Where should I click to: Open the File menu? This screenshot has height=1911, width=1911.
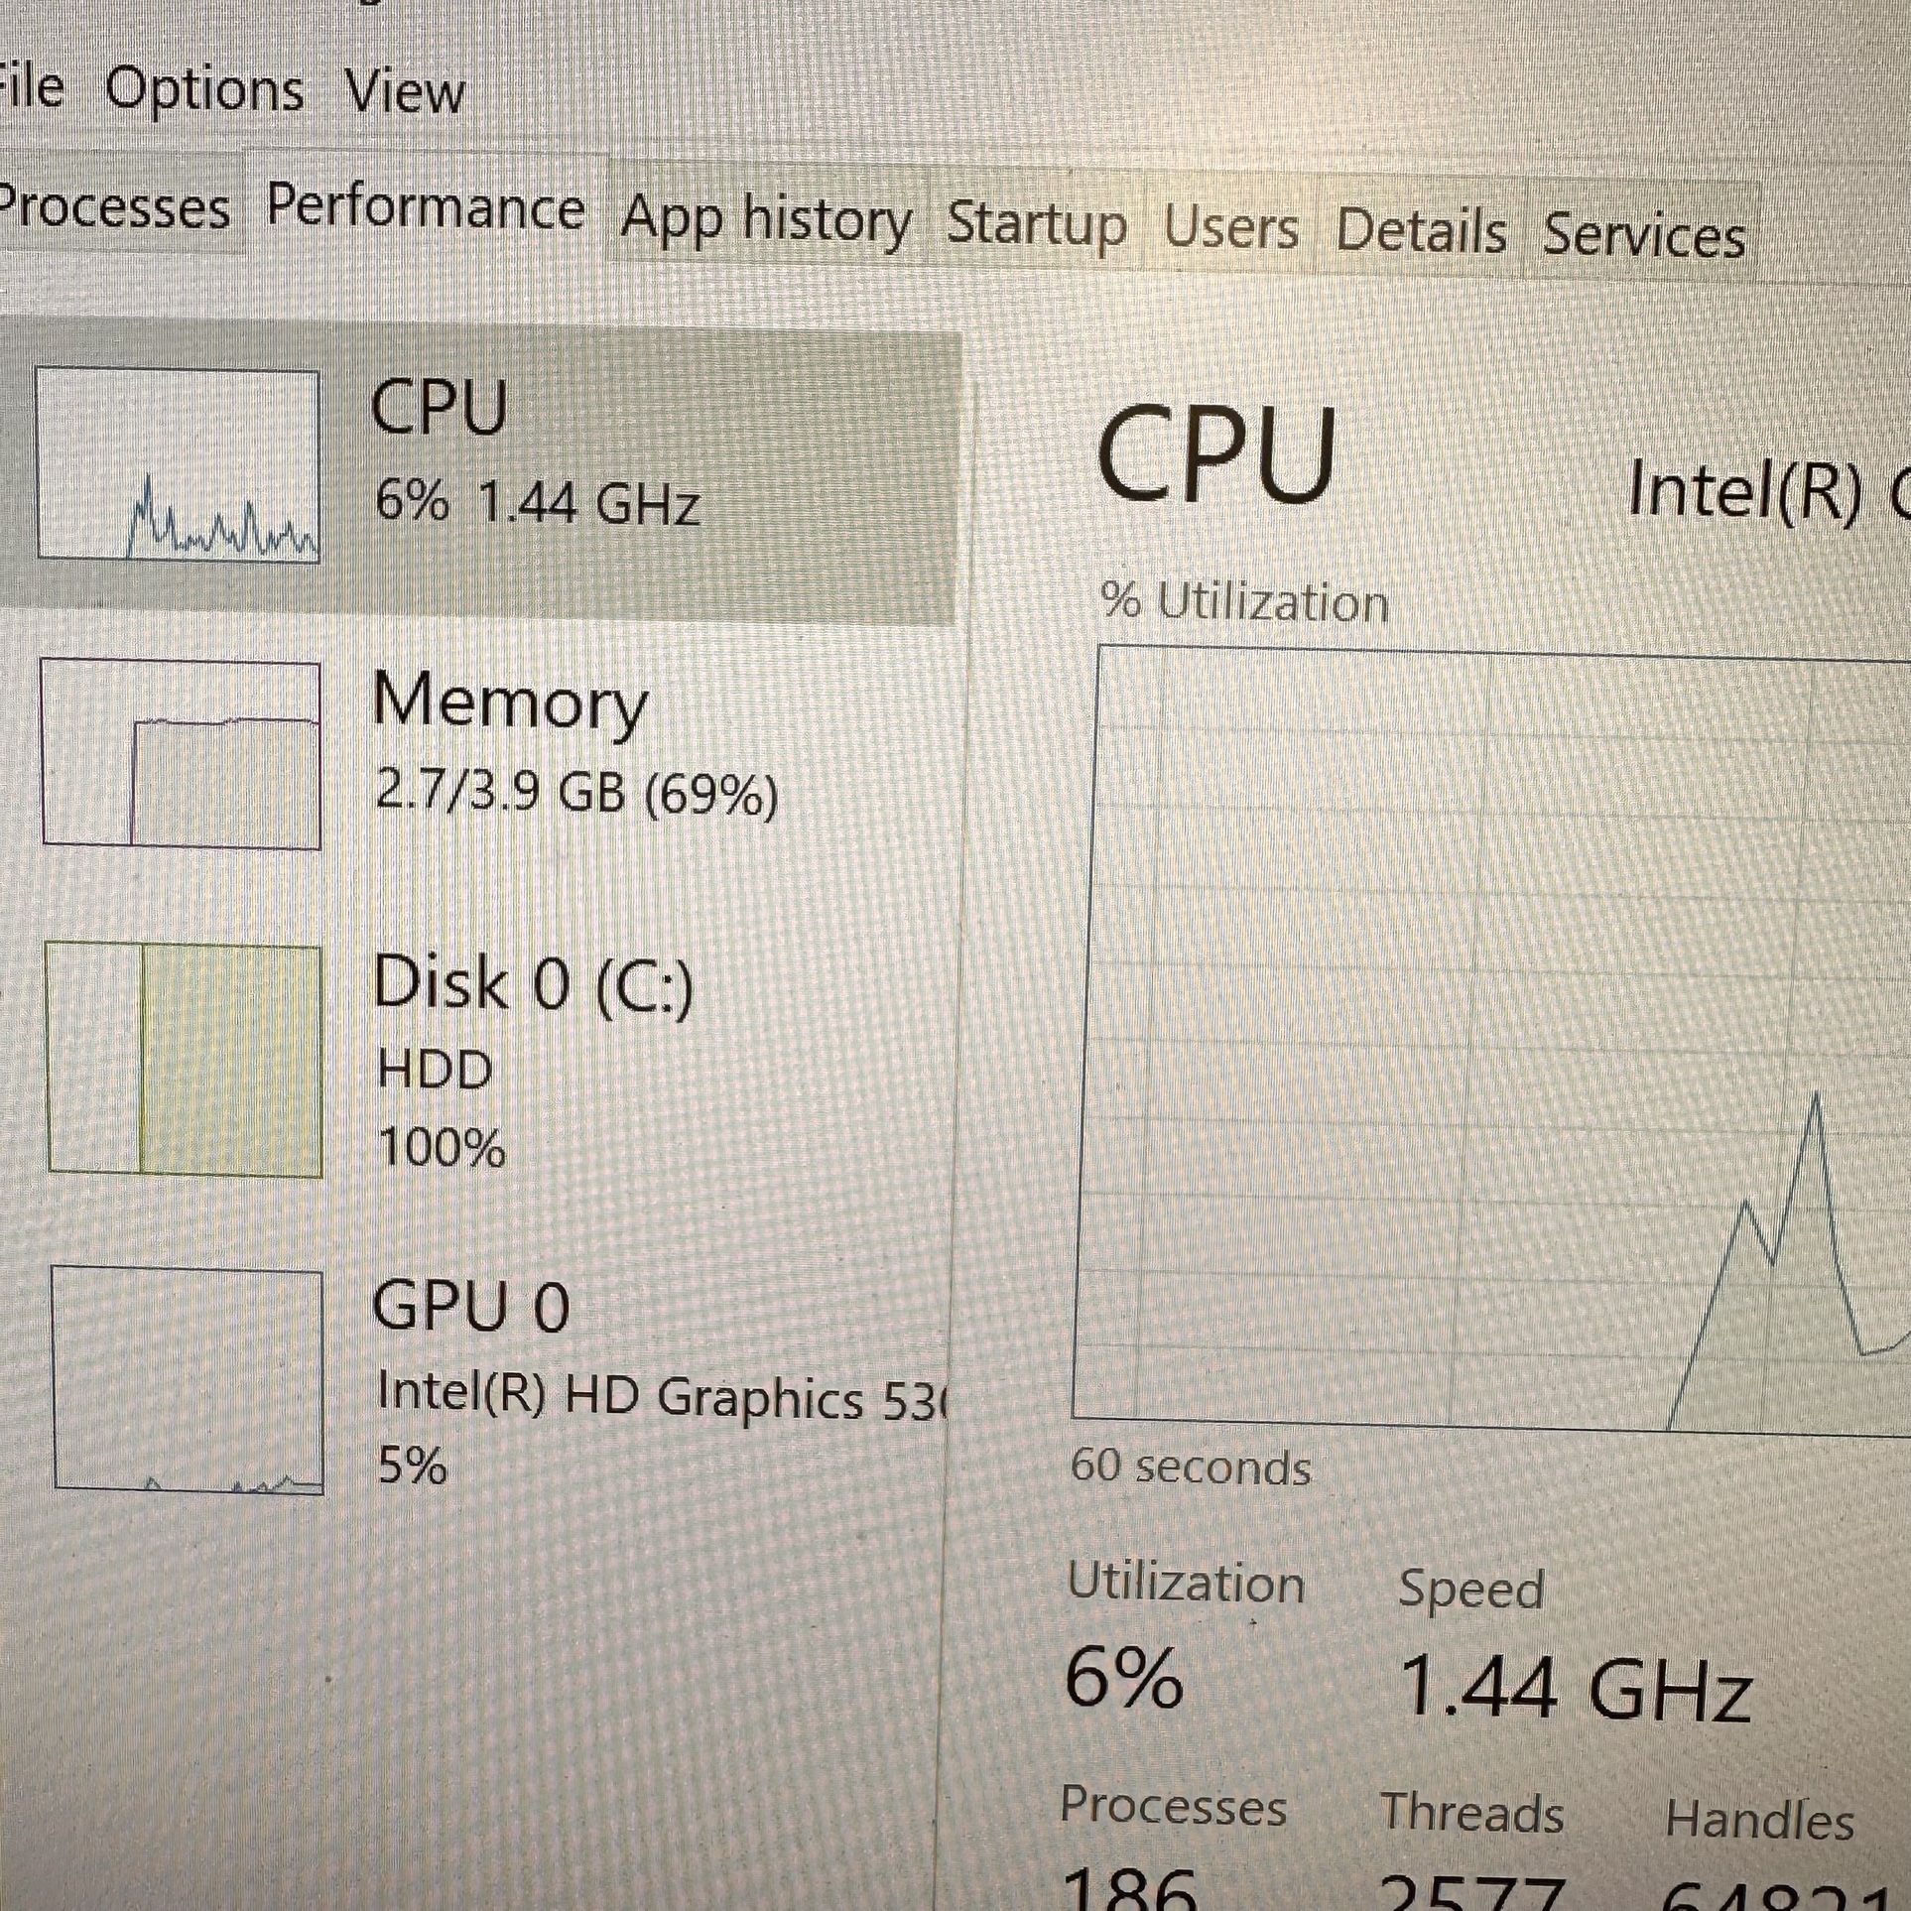(30, 89)
